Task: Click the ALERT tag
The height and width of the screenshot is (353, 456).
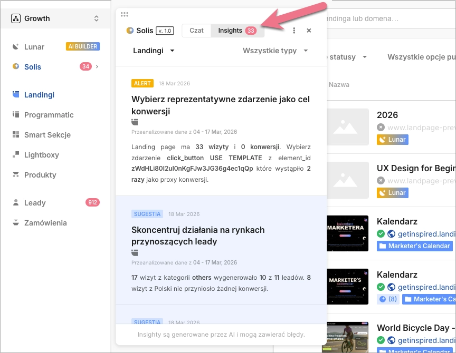Action: tap(142, 83)
